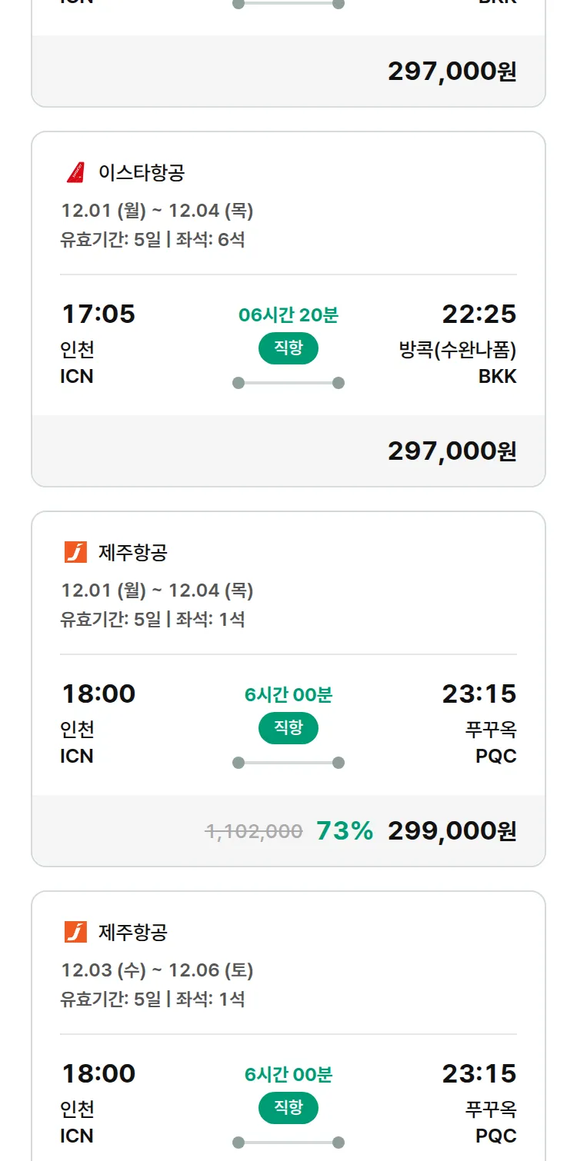Select 제주항공 name on the 12.03 card

point(133,932)
